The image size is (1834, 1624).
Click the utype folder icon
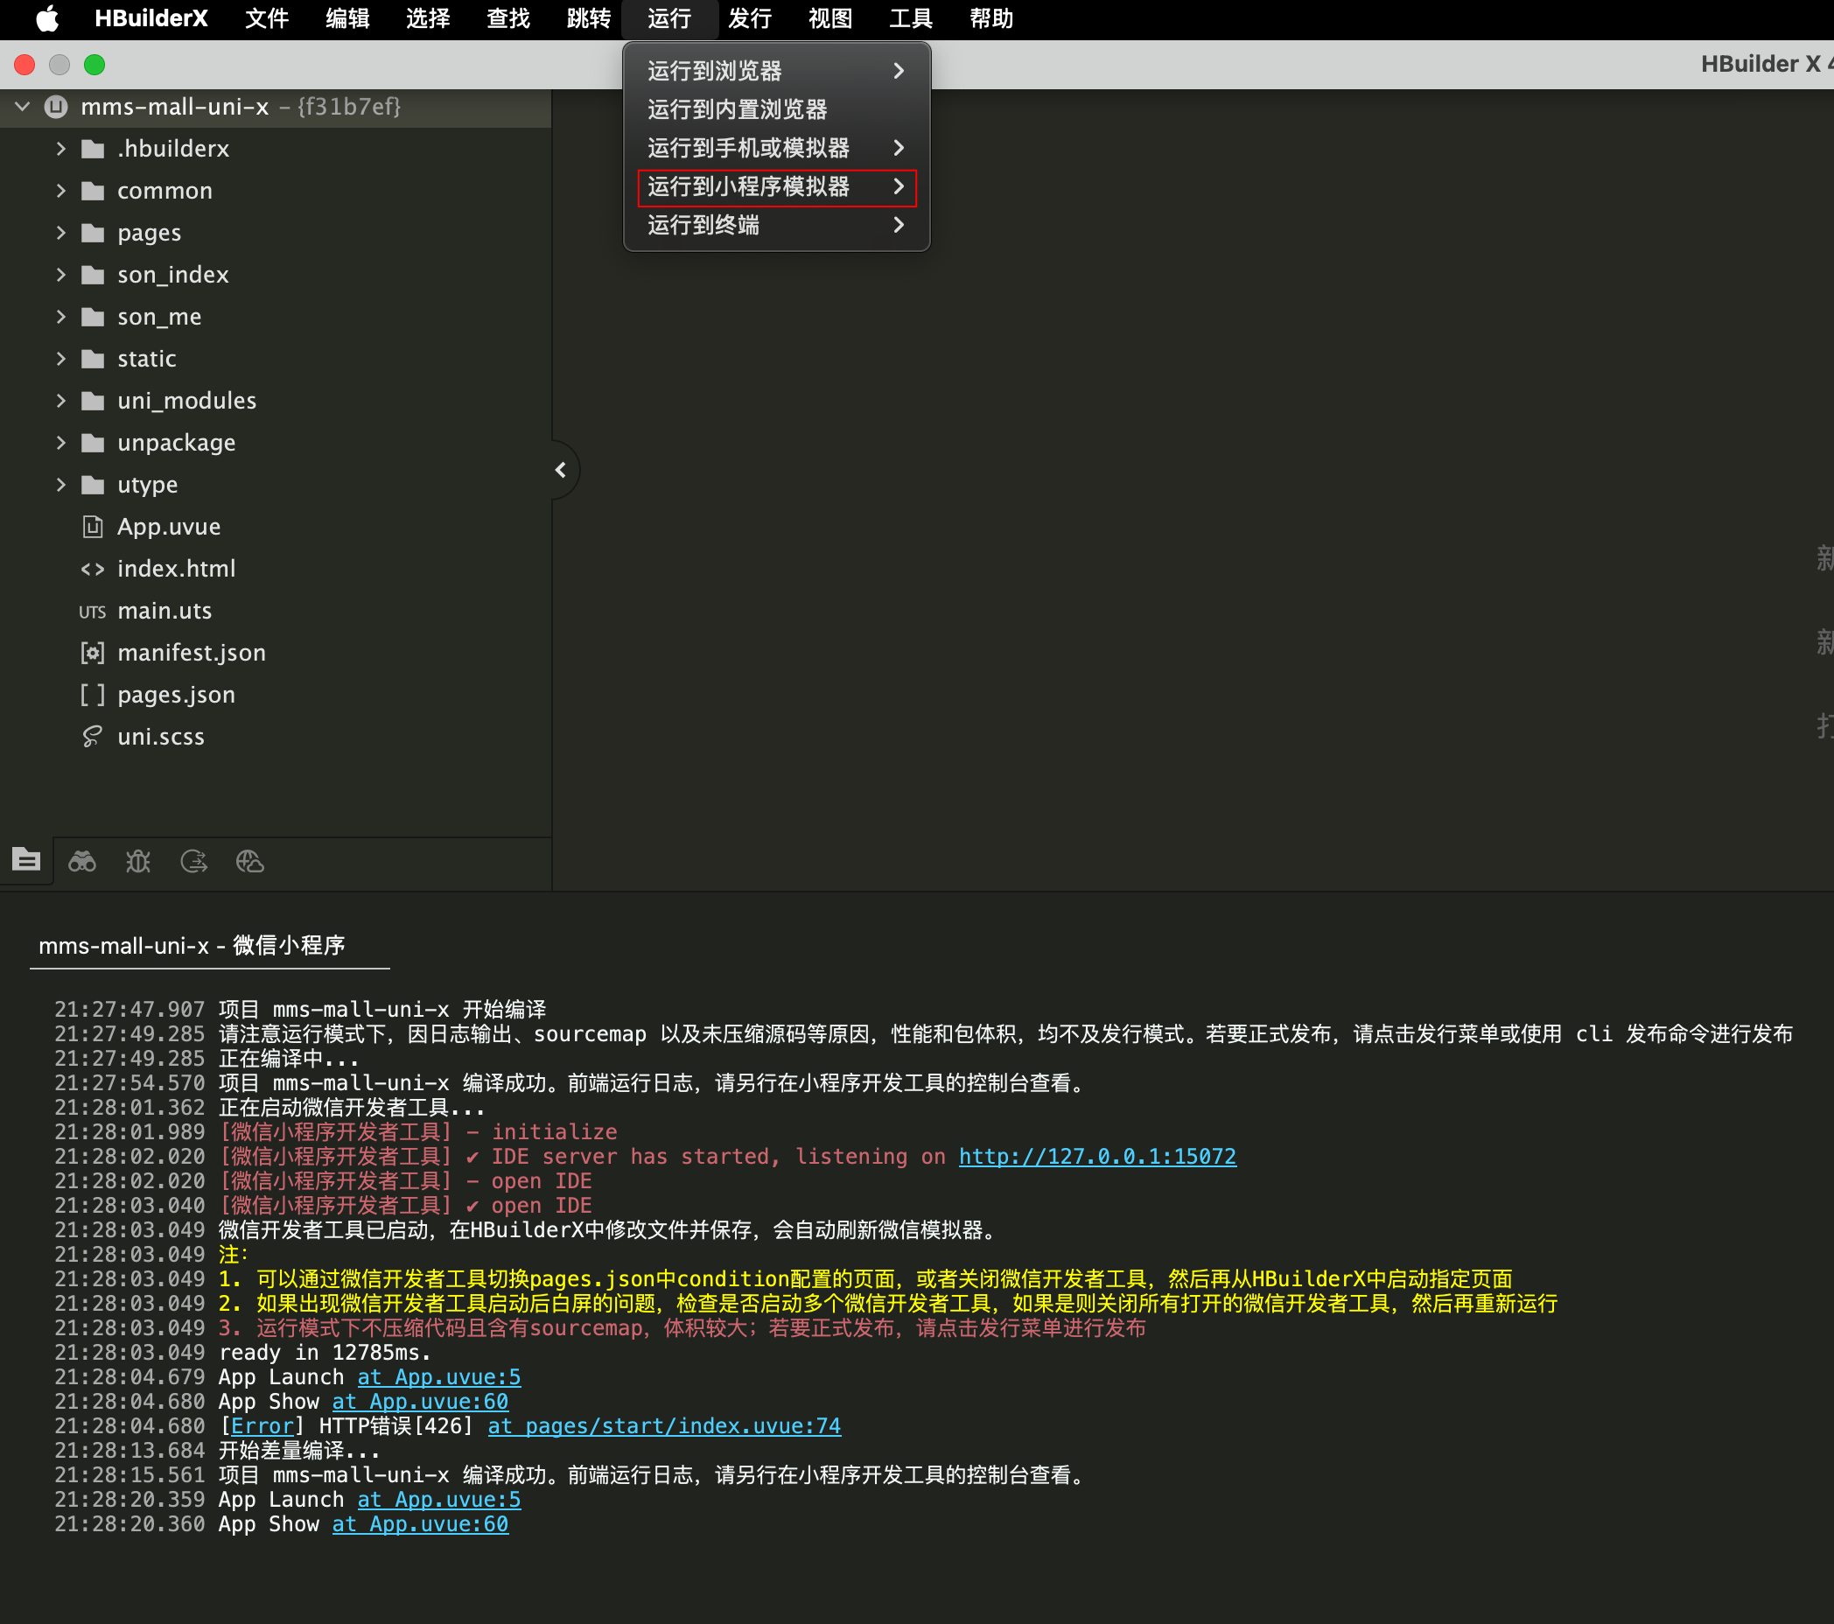click(93, 486)
